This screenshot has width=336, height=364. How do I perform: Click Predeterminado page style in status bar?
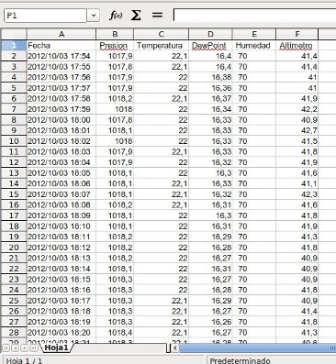(272, 360)
